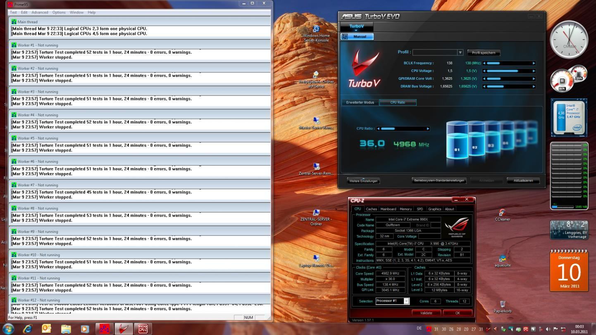596x335 pixels.
Task: Open the Window menu in Prime95
Action: [x=76, y=12]
